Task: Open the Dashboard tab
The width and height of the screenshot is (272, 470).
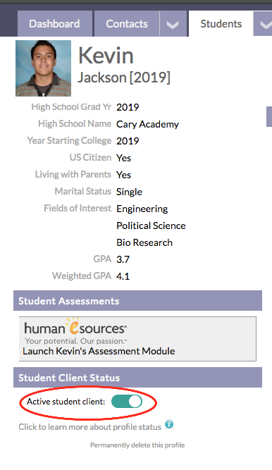Action: pos(54,24)
